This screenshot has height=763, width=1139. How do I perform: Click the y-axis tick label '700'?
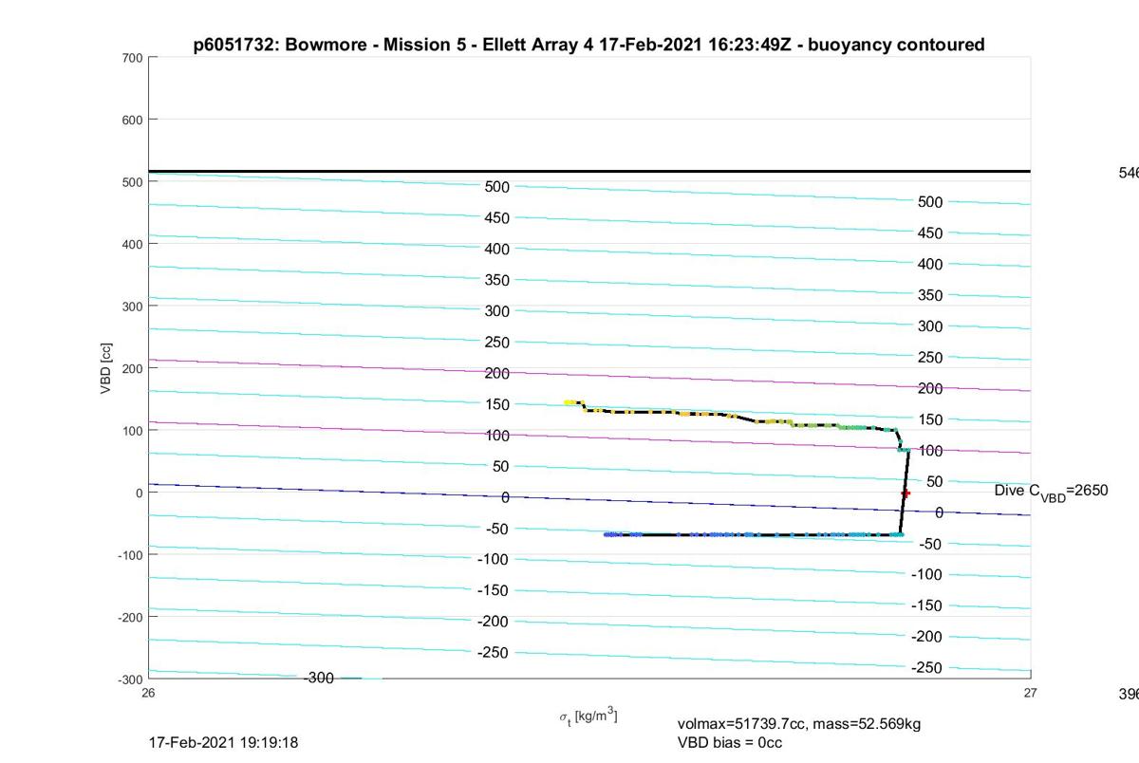click(x=132, y=58)
